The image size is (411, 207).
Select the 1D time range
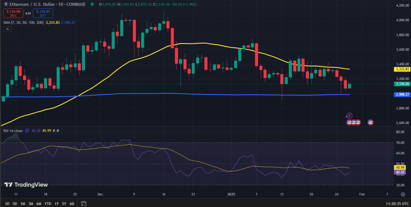[7, 204]
